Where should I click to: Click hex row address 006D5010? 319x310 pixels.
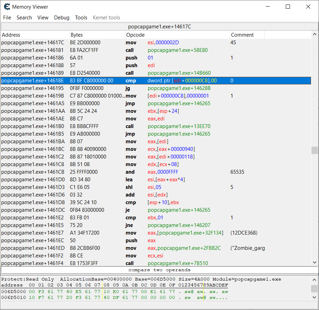click(x=13, y=298)
